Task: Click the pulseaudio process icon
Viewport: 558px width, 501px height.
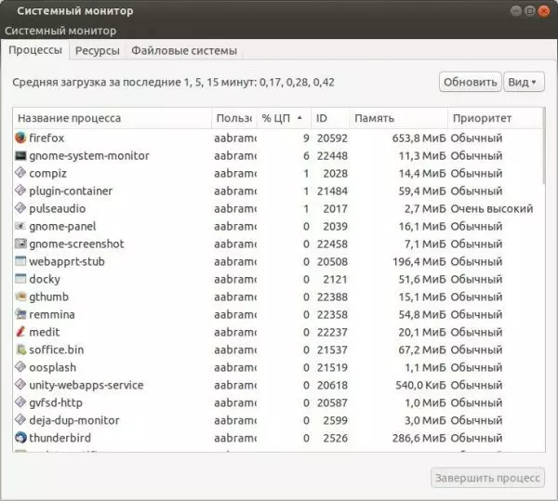Action: tap(21, 209)
